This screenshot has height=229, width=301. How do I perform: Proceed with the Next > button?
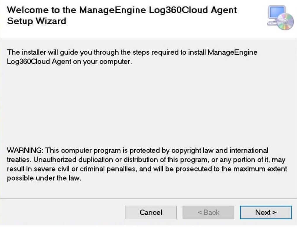pos(266,212)
